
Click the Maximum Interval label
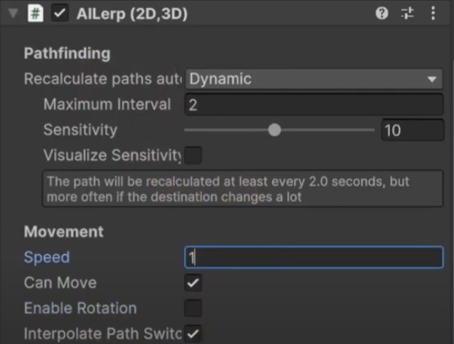coord(107,104)
